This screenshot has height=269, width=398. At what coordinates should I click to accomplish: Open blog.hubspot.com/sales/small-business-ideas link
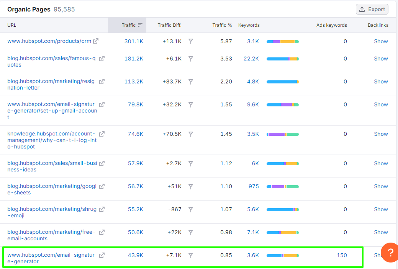tap(52, 166)
